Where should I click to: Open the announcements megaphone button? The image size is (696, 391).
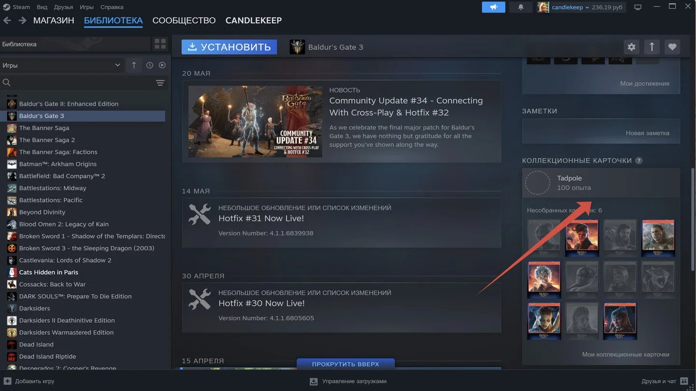click(493, 7)
